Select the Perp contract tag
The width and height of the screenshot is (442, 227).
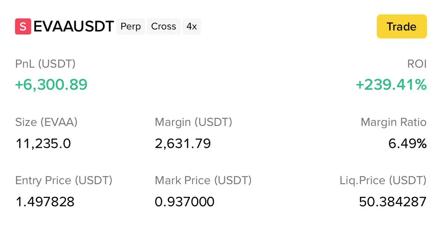130,27
